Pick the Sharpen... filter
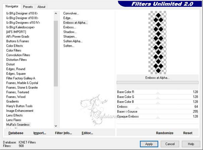203x150 pixels. [70, 36]
